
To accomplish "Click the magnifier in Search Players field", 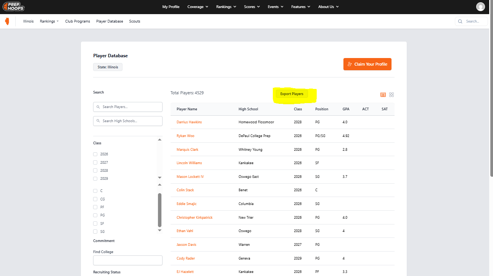I will click(98, 107).
